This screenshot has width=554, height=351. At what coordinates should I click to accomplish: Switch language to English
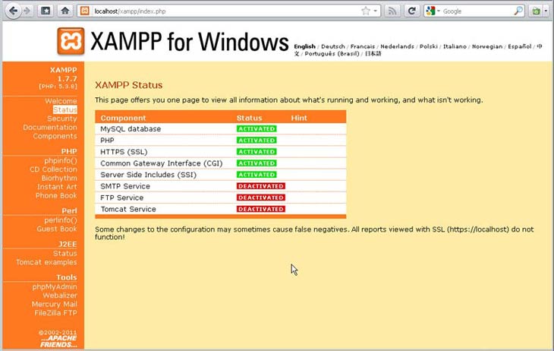pos(304,46)
